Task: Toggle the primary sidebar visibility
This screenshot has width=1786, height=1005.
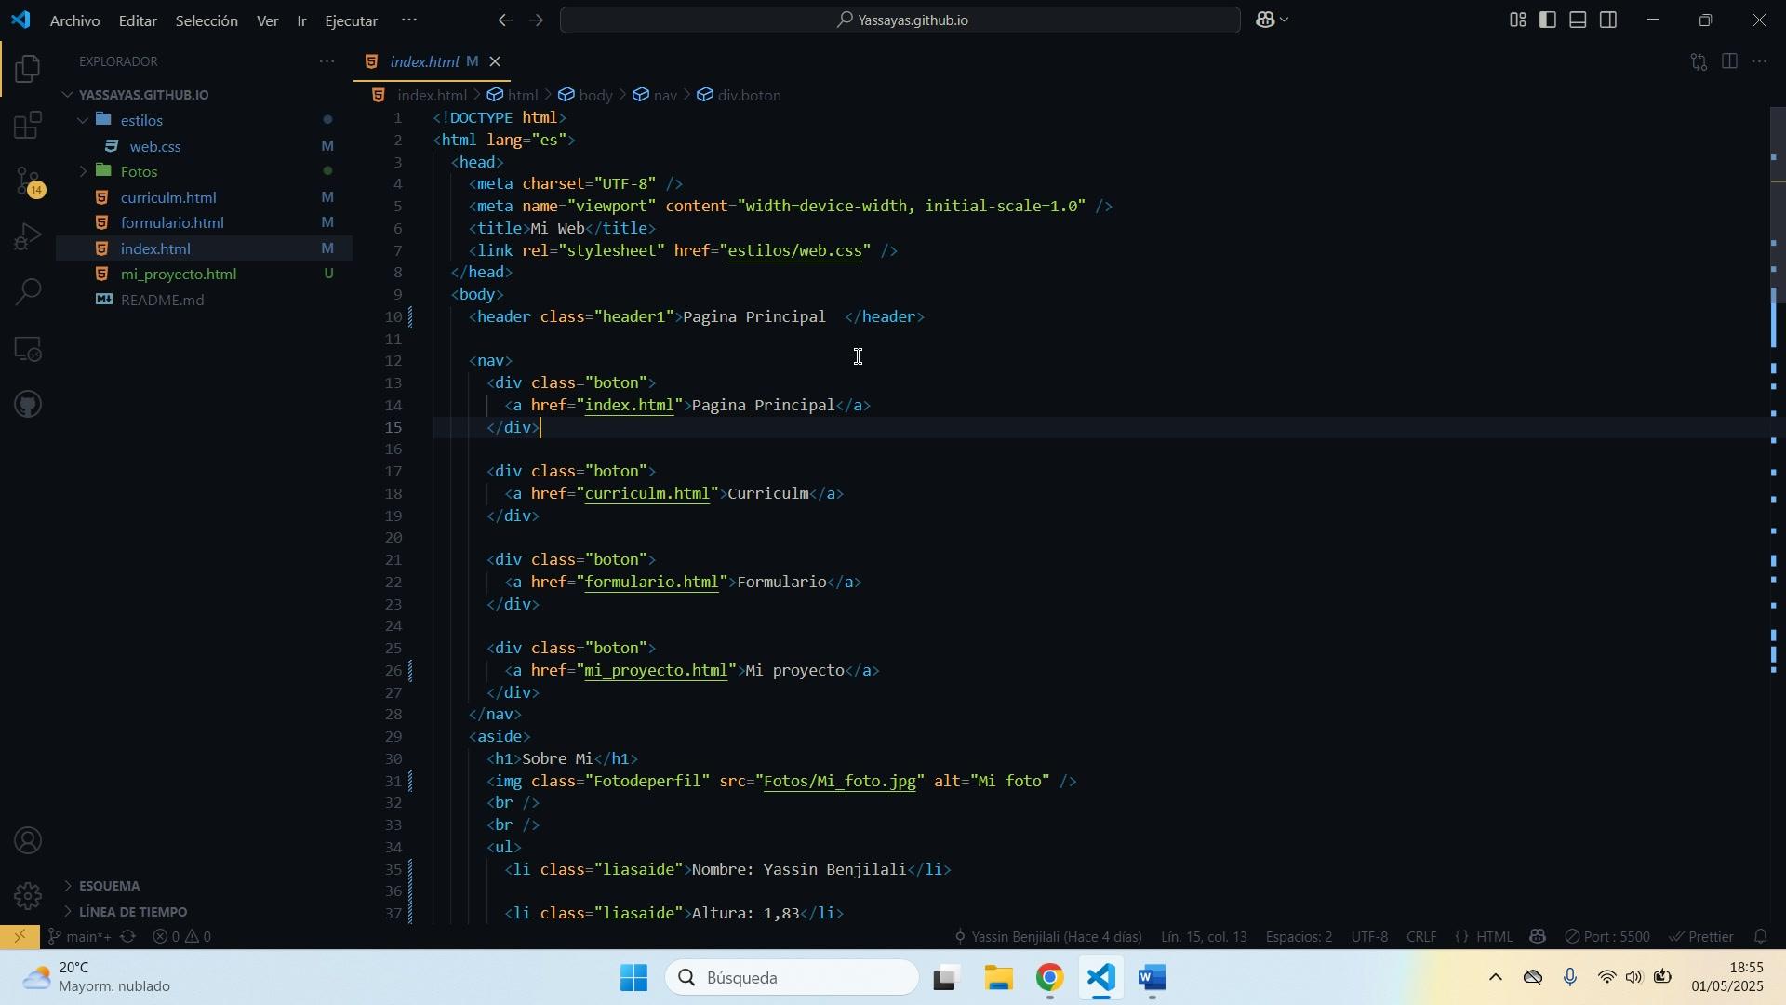Action: (x=1549, y=20)
